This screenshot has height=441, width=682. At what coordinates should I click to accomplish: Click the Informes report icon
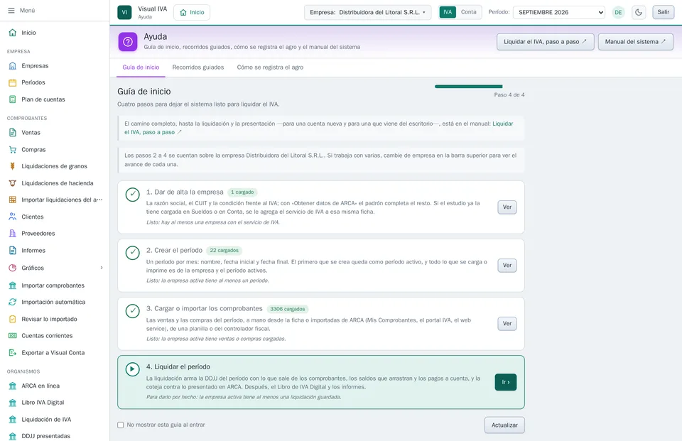coord(13,251)
